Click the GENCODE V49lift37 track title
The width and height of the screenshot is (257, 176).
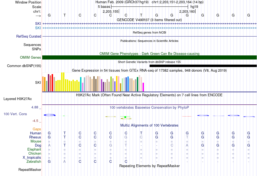coord(149,20)
